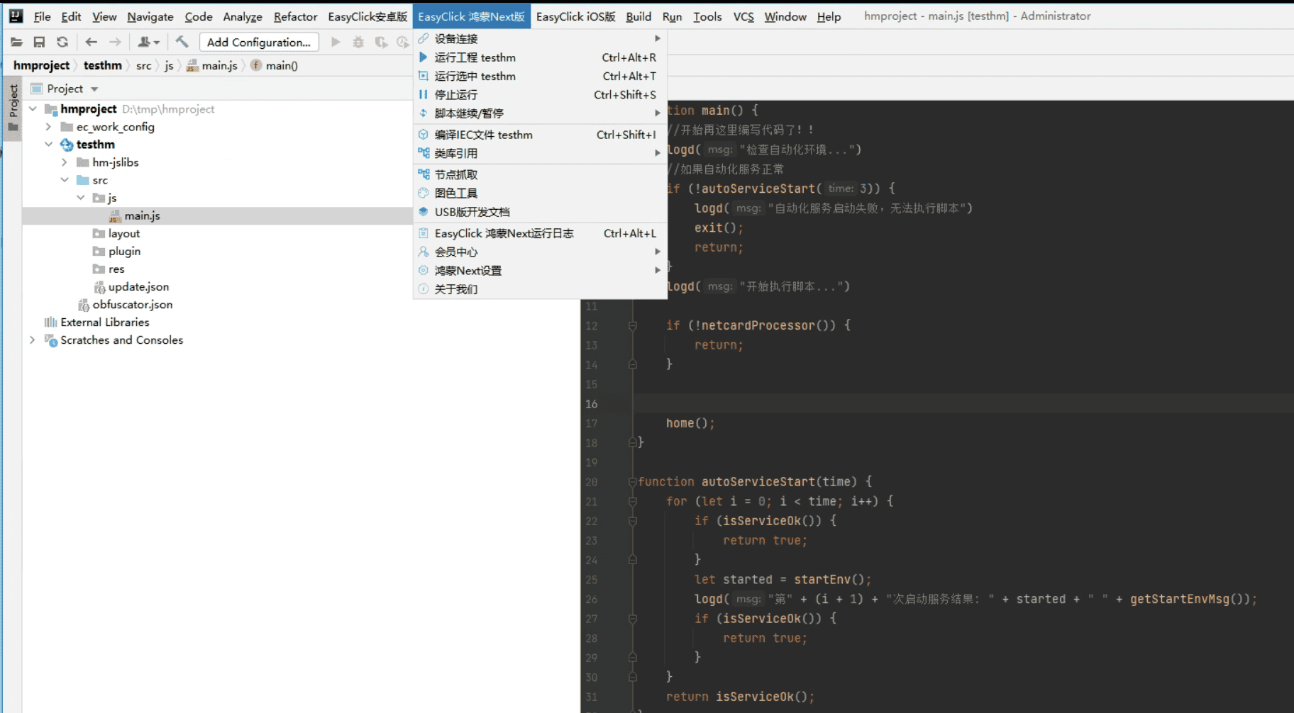Click the Synchronize refresh icon
Image resolution: width=1294 pixels, height=713 pixels.
(x=62, y=43)
